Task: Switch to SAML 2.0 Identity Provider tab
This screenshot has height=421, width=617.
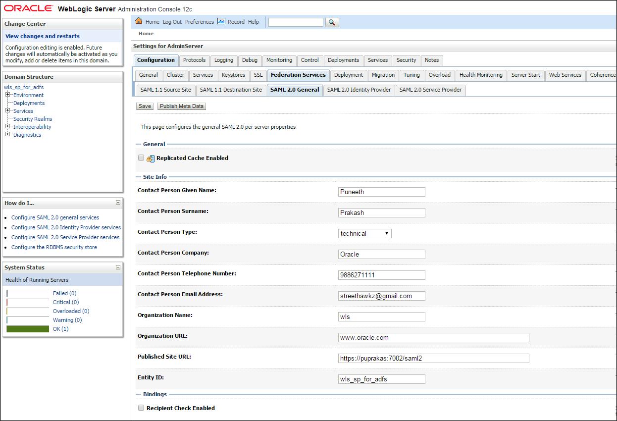Action: click(359, 90)
